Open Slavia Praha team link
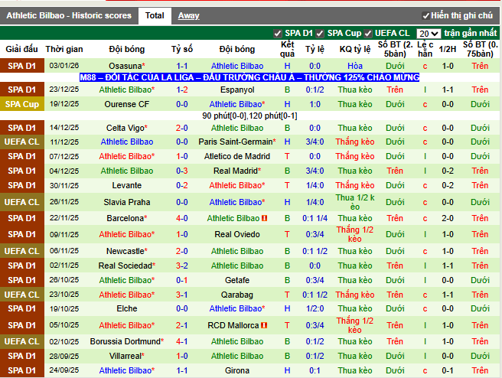 pos(127,202)
